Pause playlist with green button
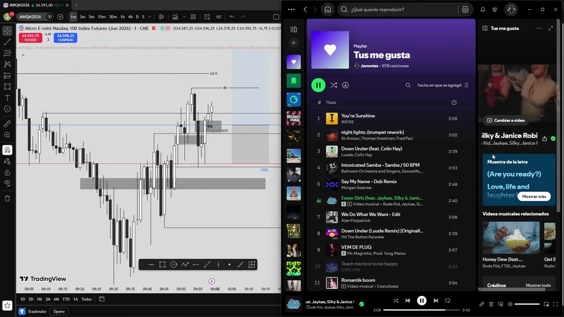This screenshot has width=564, height=317. pos(318,85)
